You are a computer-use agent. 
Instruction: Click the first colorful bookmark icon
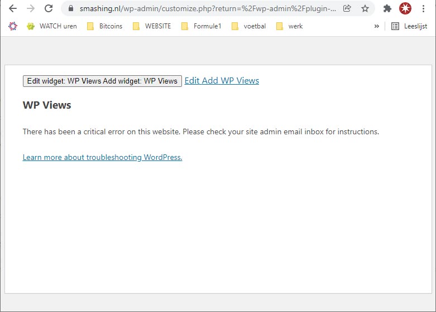click(x=13, y=26)
